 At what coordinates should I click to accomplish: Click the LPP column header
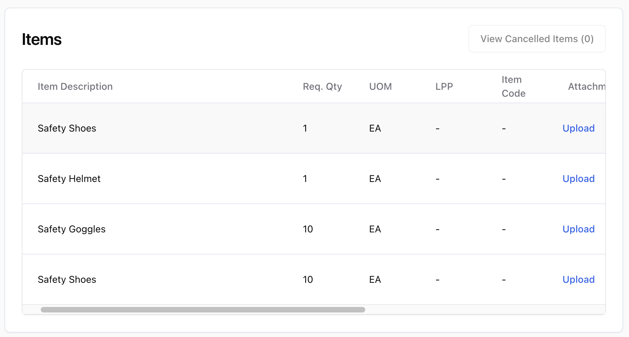coord(444,86)
